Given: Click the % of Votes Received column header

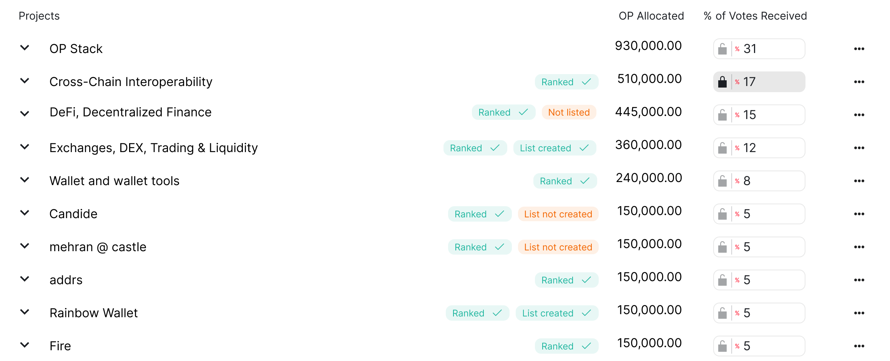Looking at the screenshot, I should click(754, 16).
